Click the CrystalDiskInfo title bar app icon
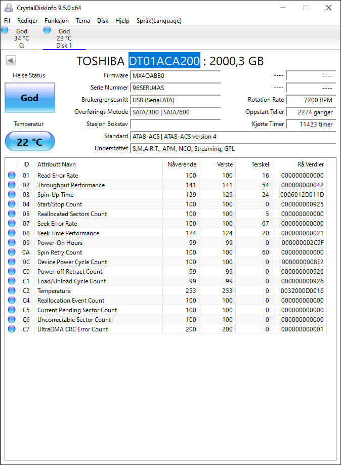 [x=9, y=8]
